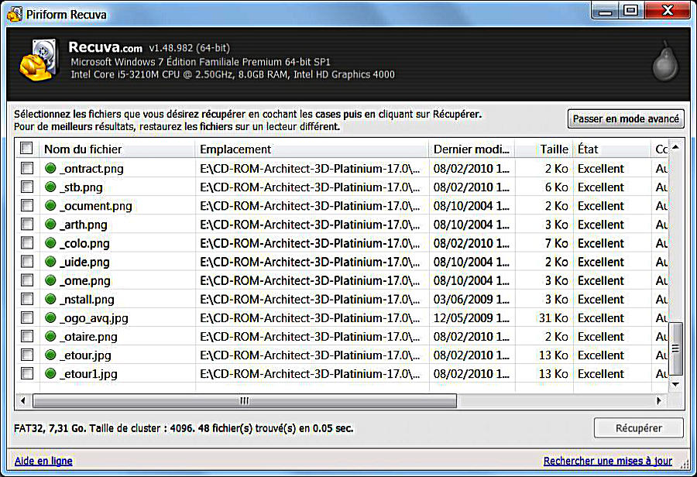Check the box for _etour.jpg
The width and height of the screenshot is (697, 477).
coord(27,355)
